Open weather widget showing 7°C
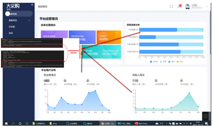Image resolution: width=213 pixels, height=127 pixels. [x=159, y=124]
